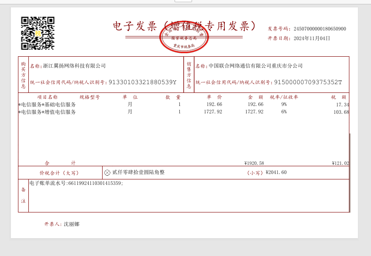Screen dimensions: 371x256
Task: Select seller tax ID 91500000709375352T
Action: click(x=308, y=82)
